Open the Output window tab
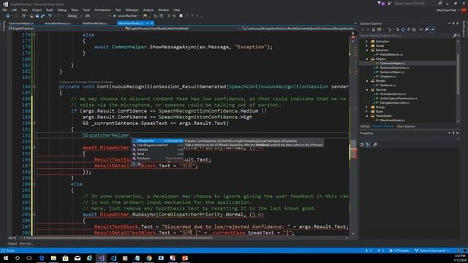 coord(12,243)
